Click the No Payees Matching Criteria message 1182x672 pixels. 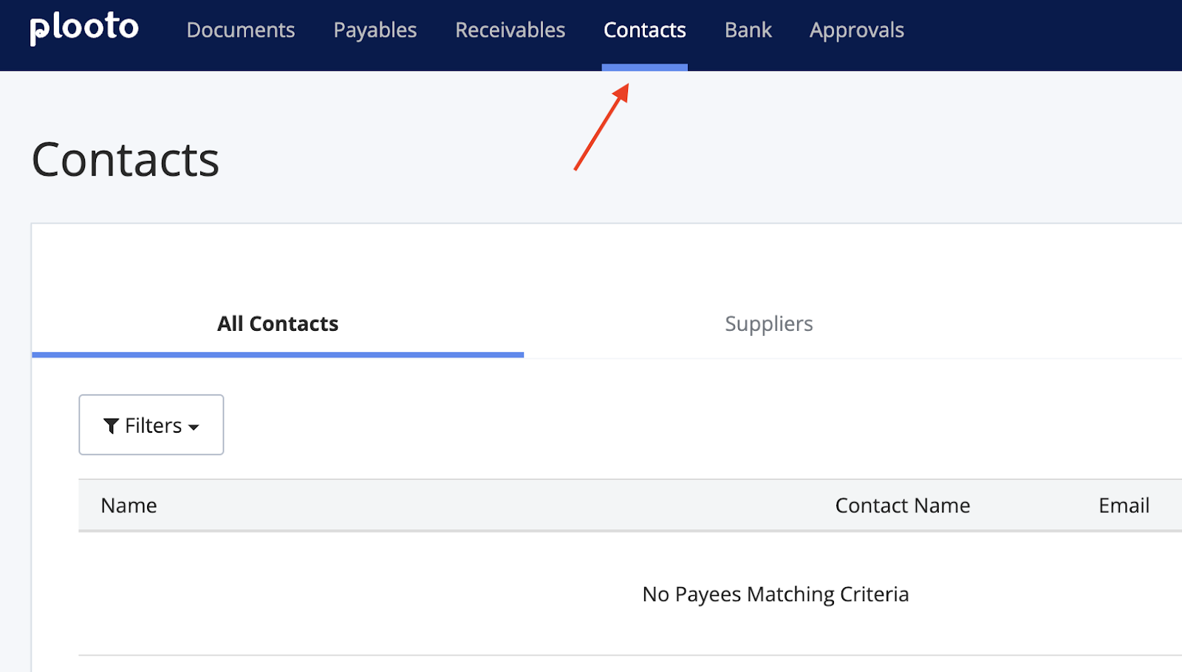tap(775, 594)
